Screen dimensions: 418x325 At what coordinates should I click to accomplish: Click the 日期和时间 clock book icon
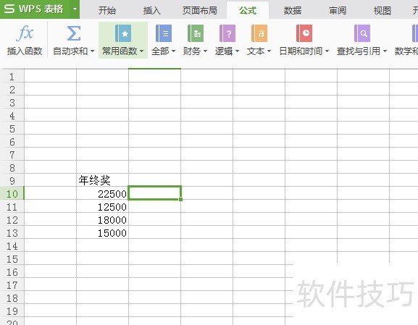pos(304,33)
